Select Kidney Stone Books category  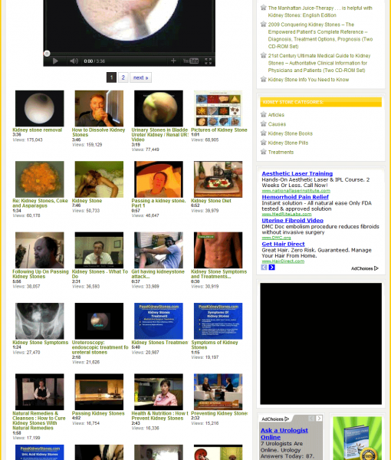[290, 133]
